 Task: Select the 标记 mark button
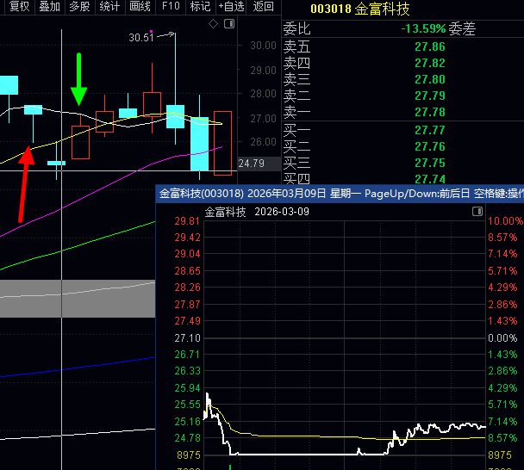click(x=200, y=6)
